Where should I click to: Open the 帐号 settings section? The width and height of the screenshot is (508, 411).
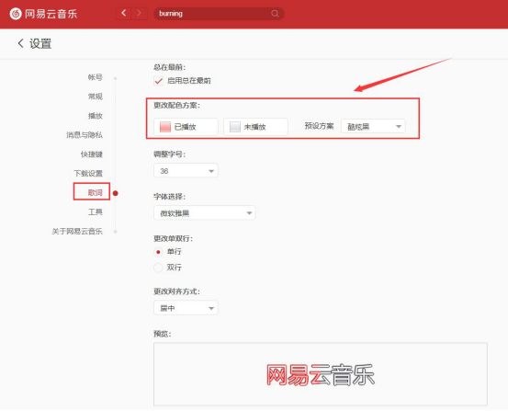coord(96,77)
